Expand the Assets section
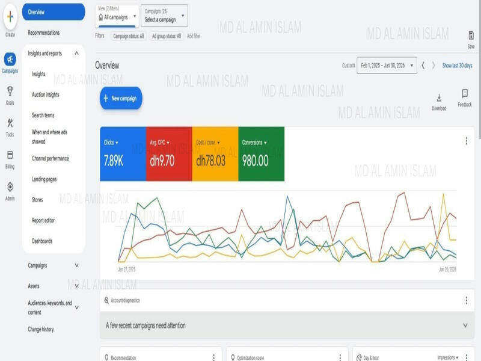 click(77, 286)
